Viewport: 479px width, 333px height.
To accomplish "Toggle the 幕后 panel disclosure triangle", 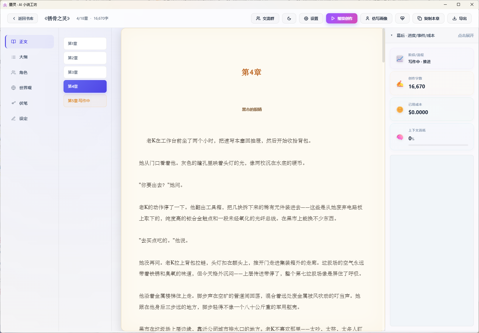I will tap(392, 36).
